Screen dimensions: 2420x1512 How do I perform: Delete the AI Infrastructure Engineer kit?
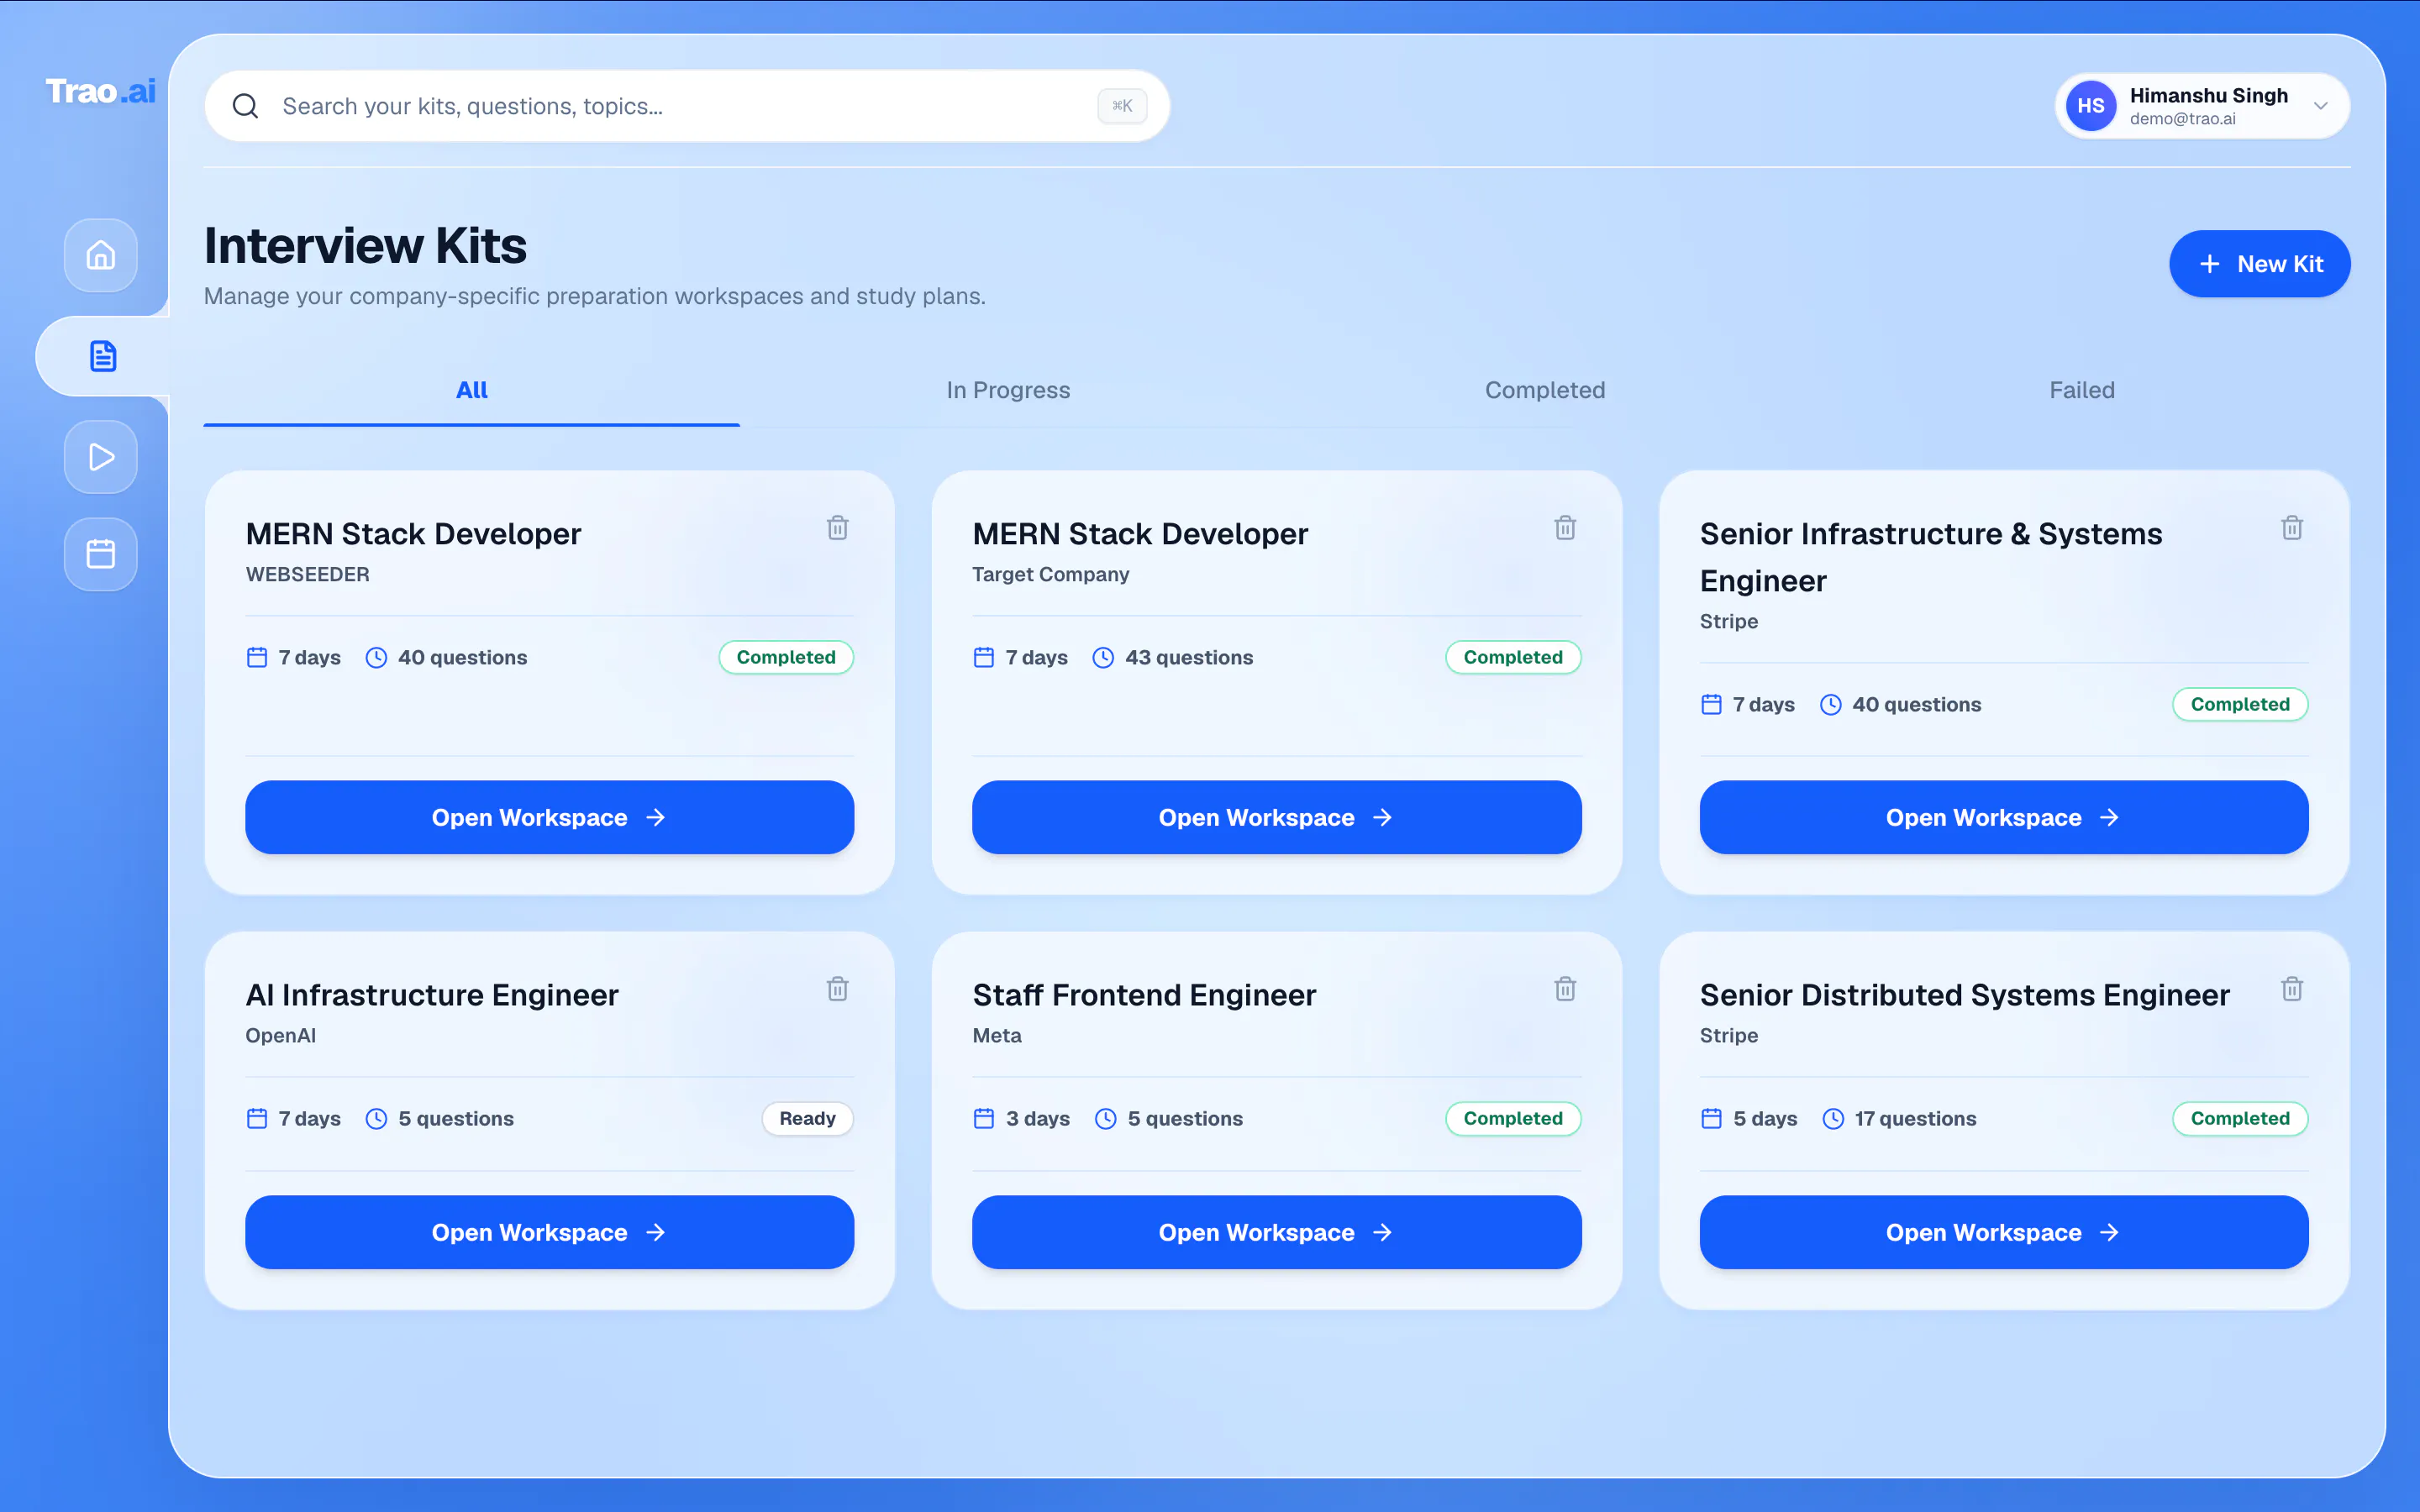[x=838, y=989]
